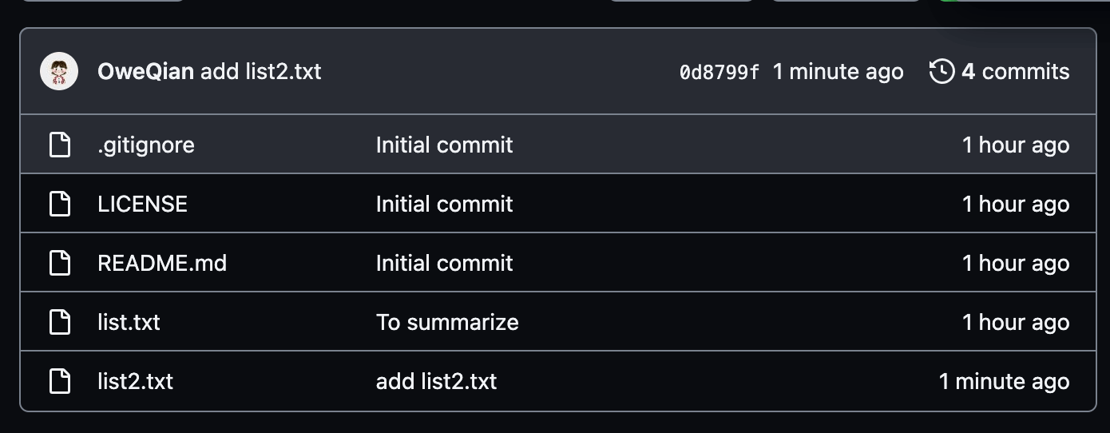Open commit hash 0d8799f
Viewport: 1110px width, 433px height.
pos(719,72)
